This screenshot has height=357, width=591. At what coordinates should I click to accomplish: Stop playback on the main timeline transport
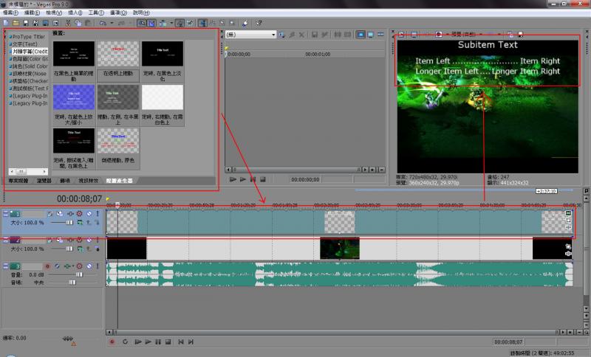point(168,342)
